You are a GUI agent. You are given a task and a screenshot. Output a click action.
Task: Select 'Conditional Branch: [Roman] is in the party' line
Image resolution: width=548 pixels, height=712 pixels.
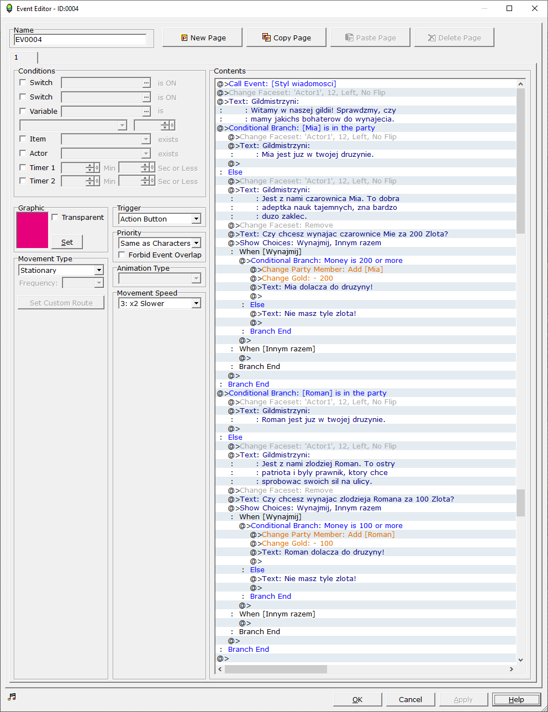366,393
